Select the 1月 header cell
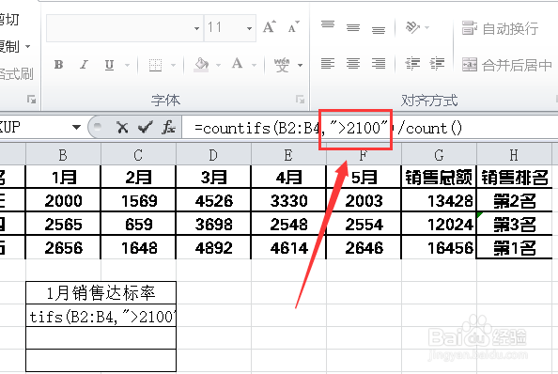The width and height of the screenshot is (558, 374). pos(63,177)
